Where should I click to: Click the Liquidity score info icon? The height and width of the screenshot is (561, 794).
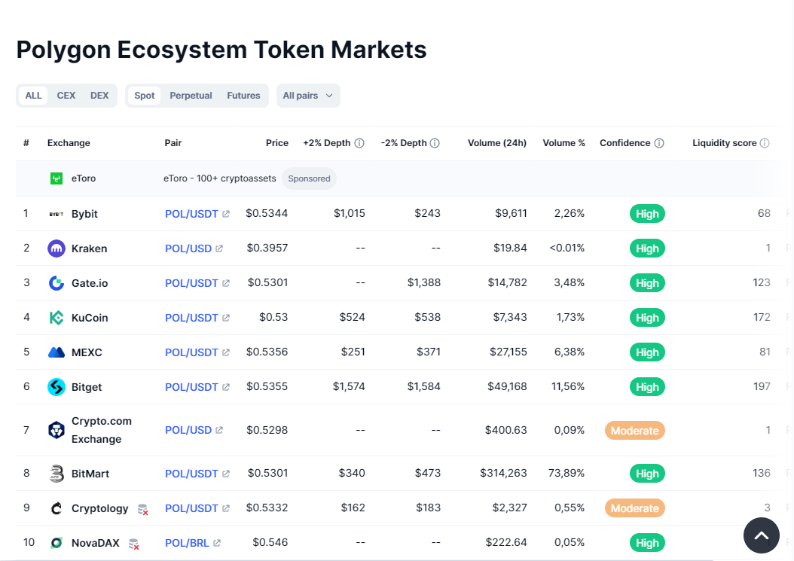pos(765,143)
